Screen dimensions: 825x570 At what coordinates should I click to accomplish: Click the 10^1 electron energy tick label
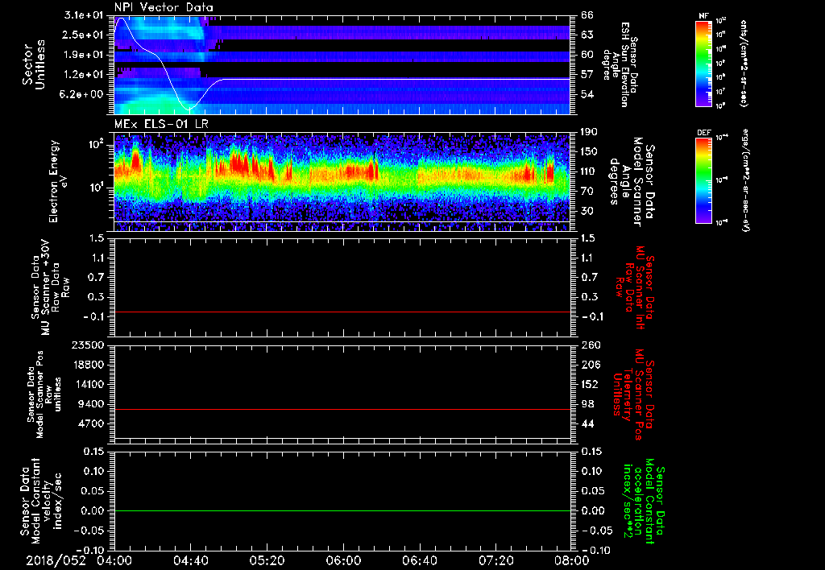click(98, 188)
